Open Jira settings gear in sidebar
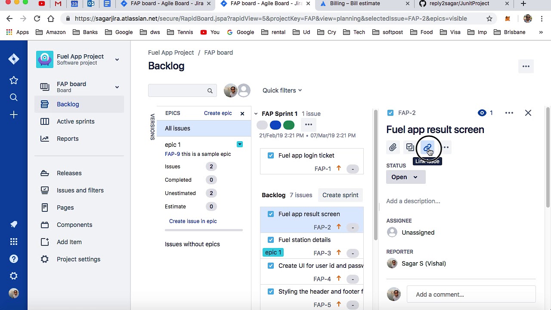 point(14,276)
